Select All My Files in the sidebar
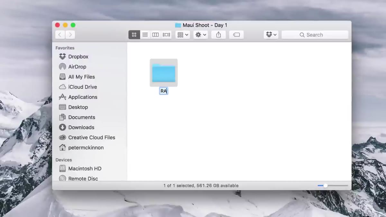Viewport: 386px width, 217px height. click(77, 77)
